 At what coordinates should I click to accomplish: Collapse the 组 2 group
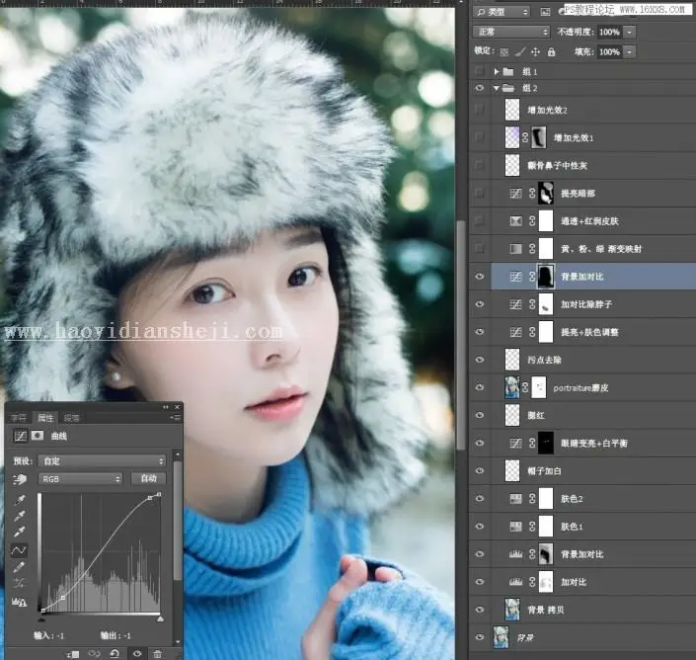click(x=497, y=88)
